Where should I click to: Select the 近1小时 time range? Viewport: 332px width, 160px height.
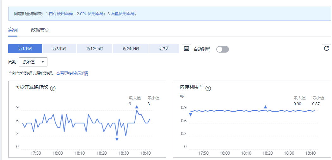25,49
